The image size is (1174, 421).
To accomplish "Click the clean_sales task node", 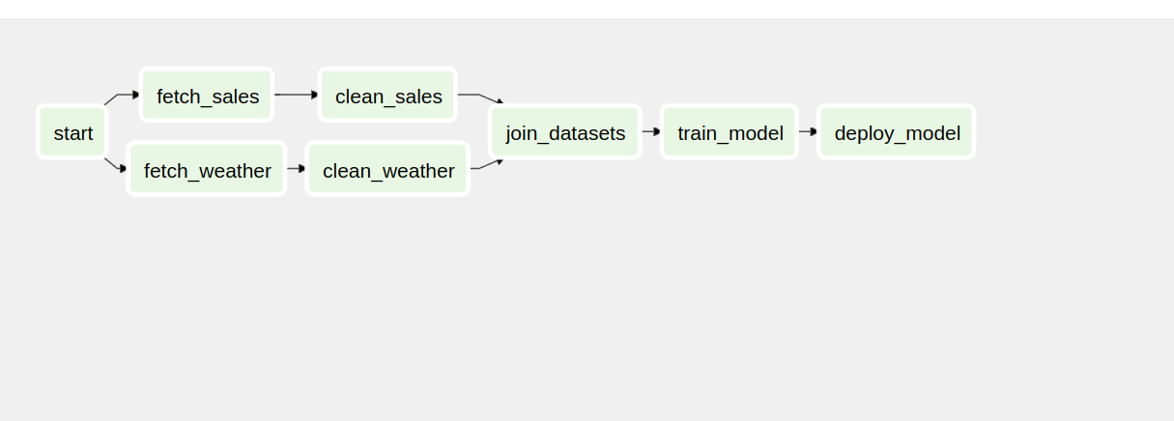I will [388, 96].
